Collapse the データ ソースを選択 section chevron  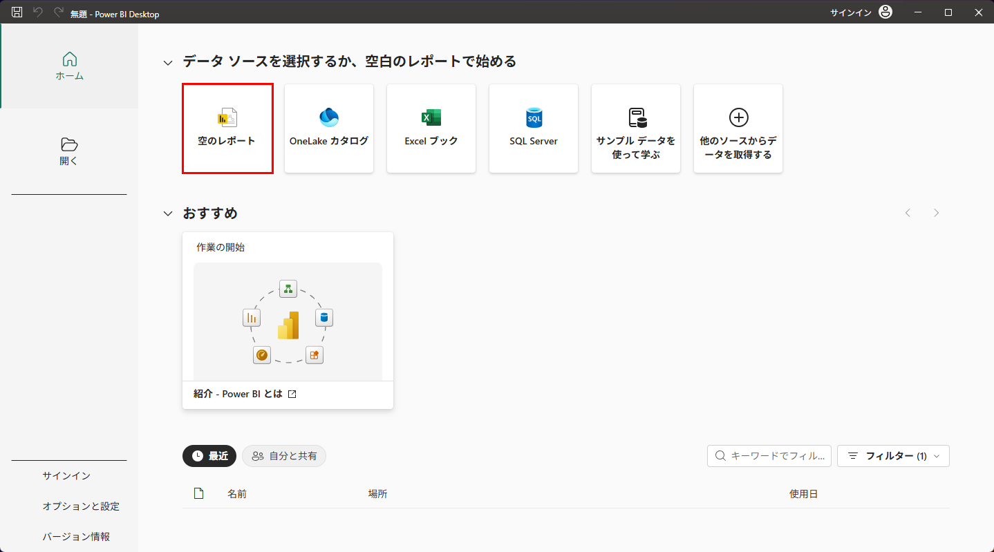tap(168, 63)
